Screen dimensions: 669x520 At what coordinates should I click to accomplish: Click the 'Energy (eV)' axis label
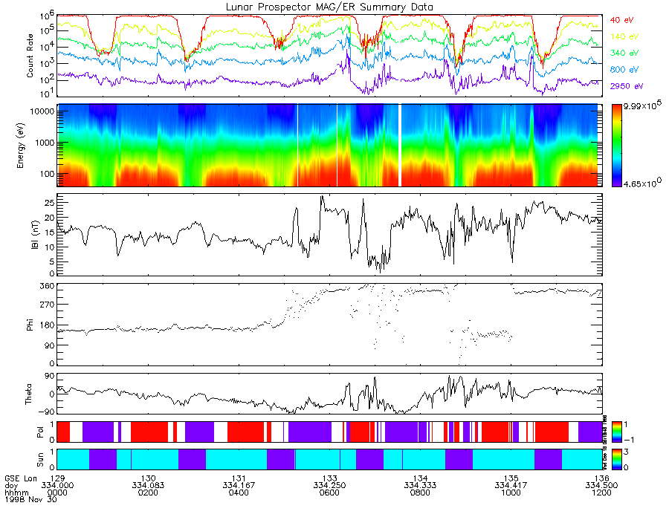point(21,146)
